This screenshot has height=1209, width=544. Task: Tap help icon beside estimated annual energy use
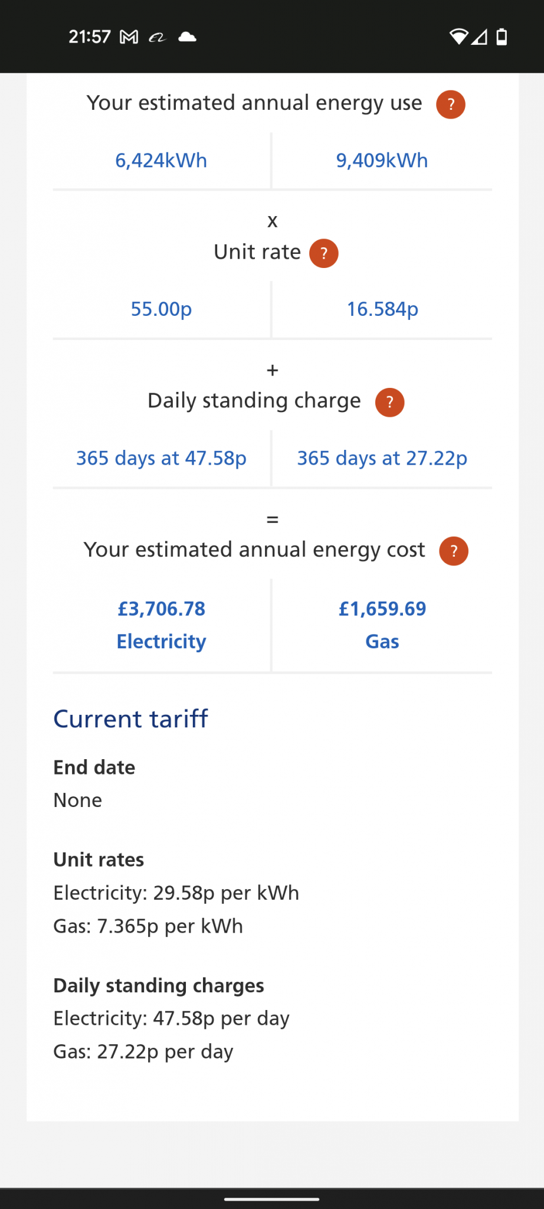click(x=451, y=104)
